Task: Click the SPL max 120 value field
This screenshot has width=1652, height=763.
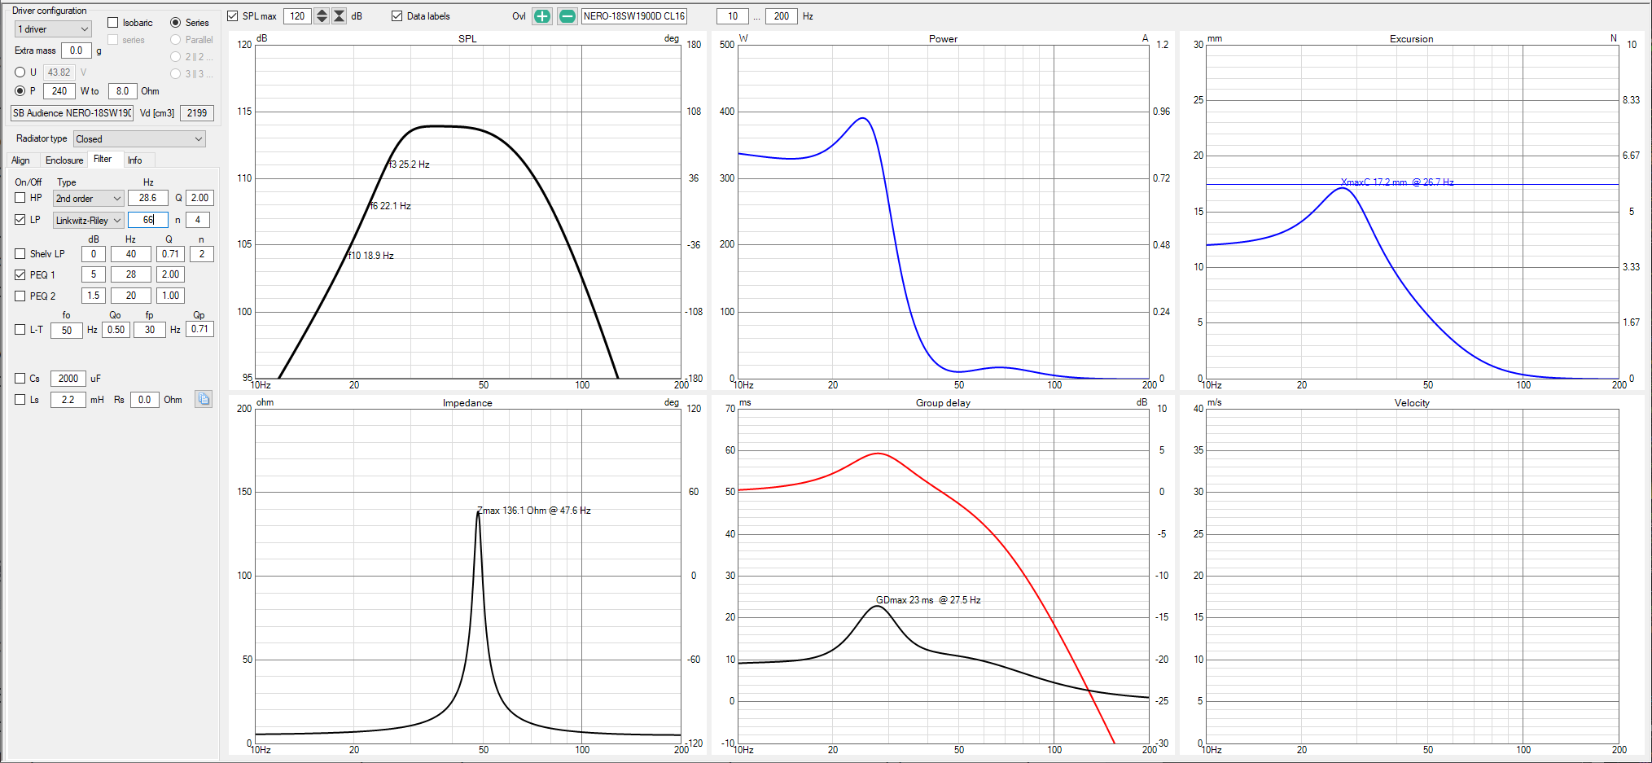Action: click(x=298, y=16)
